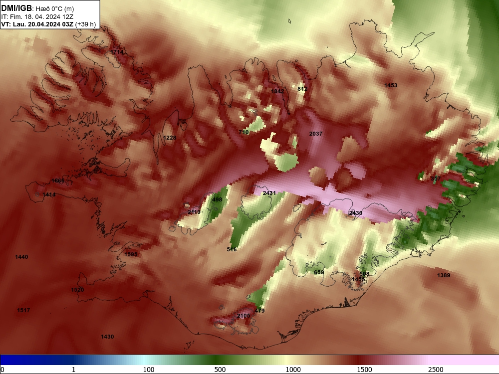Click the map value 498

tap(217, 200)
